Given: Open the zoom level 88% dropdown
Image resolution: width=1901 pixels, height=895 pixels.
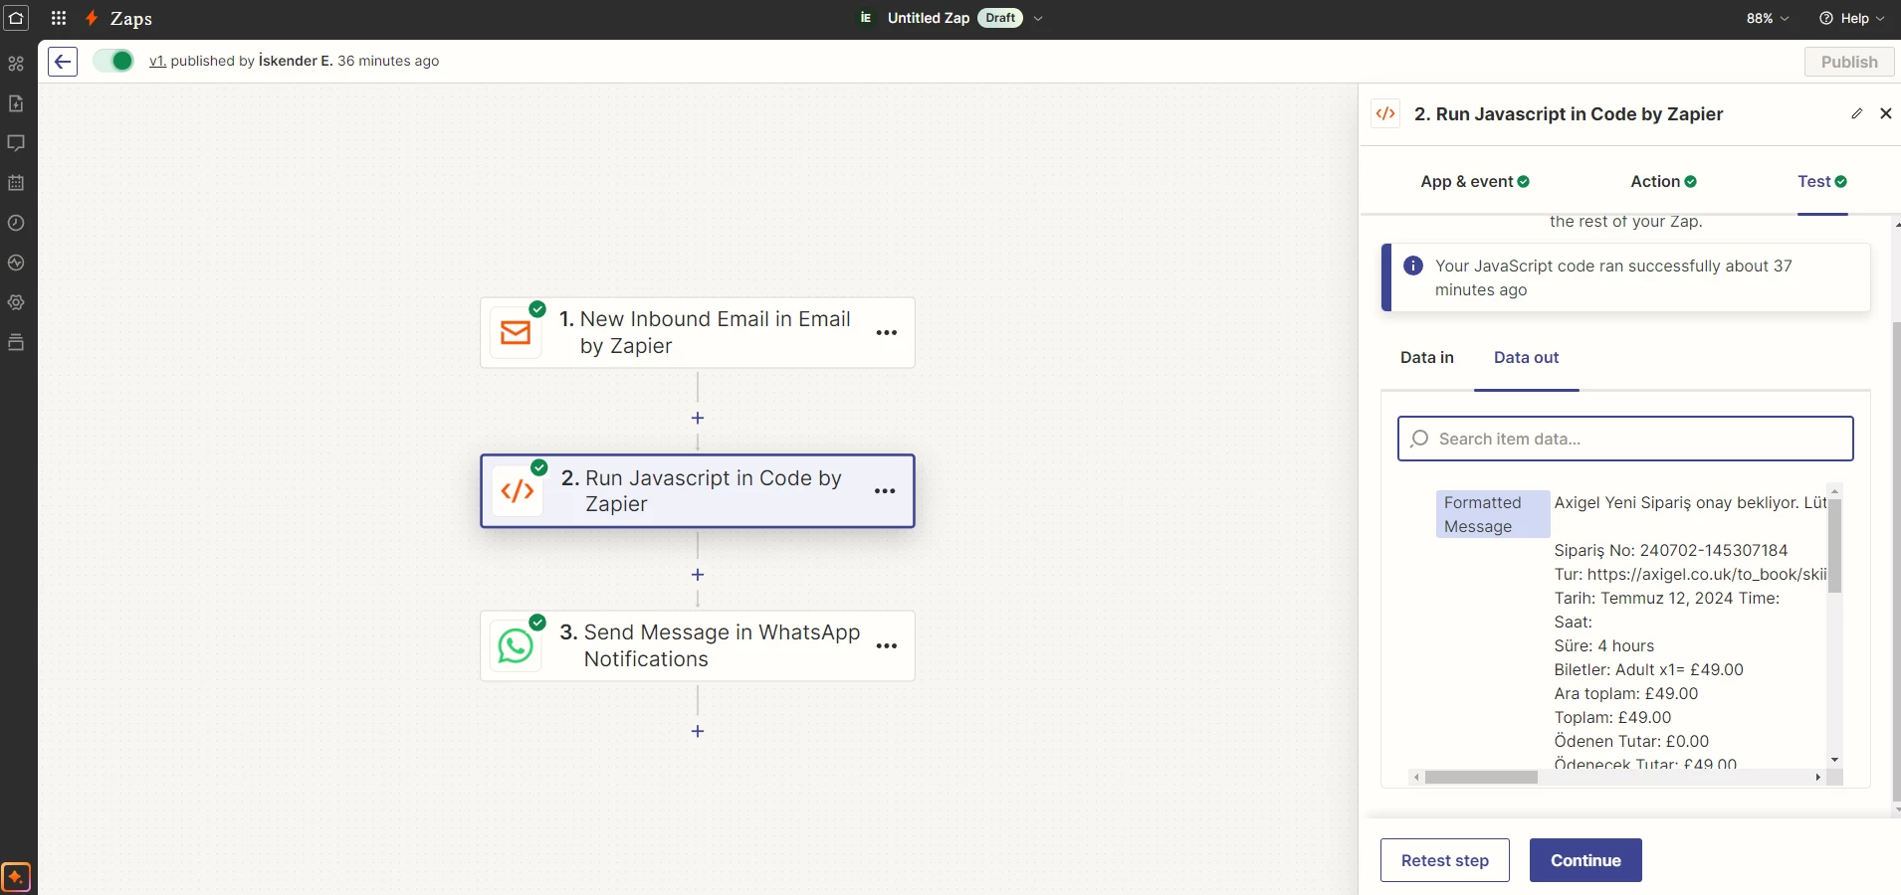Looking at the screenshot, I should tap(1768, 18).
